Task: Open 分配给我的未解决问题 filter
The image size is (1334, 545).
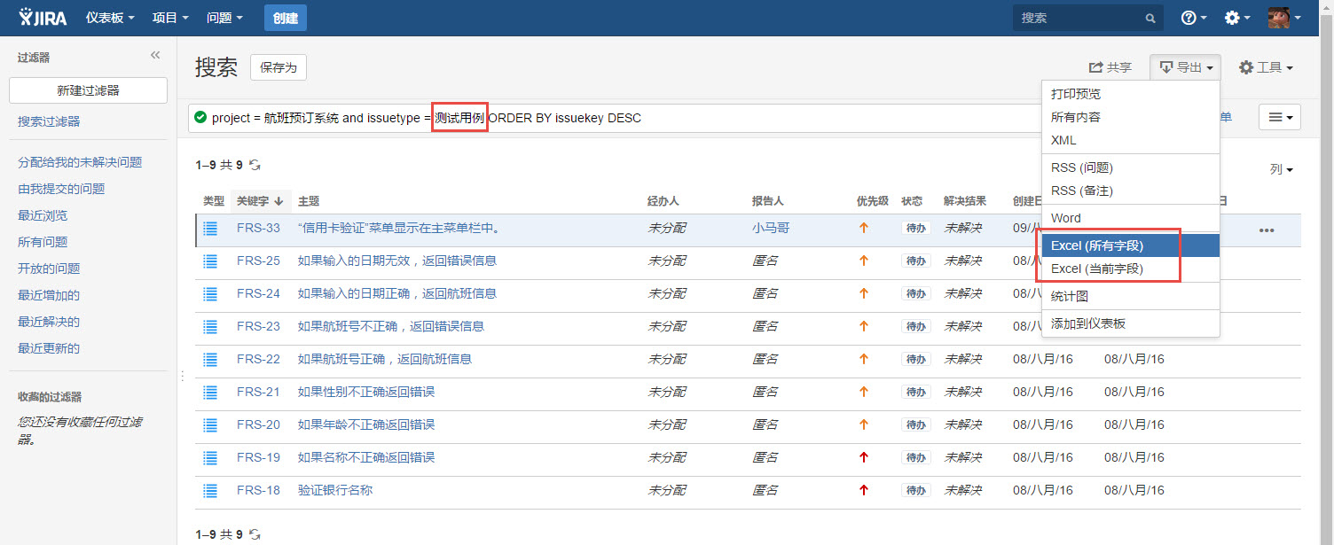Action: [80, 162]
